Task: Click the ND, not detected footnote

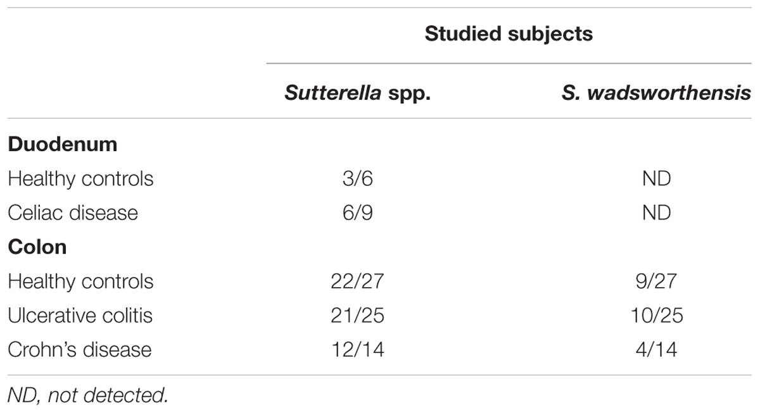Action: [x=88, y=396]
